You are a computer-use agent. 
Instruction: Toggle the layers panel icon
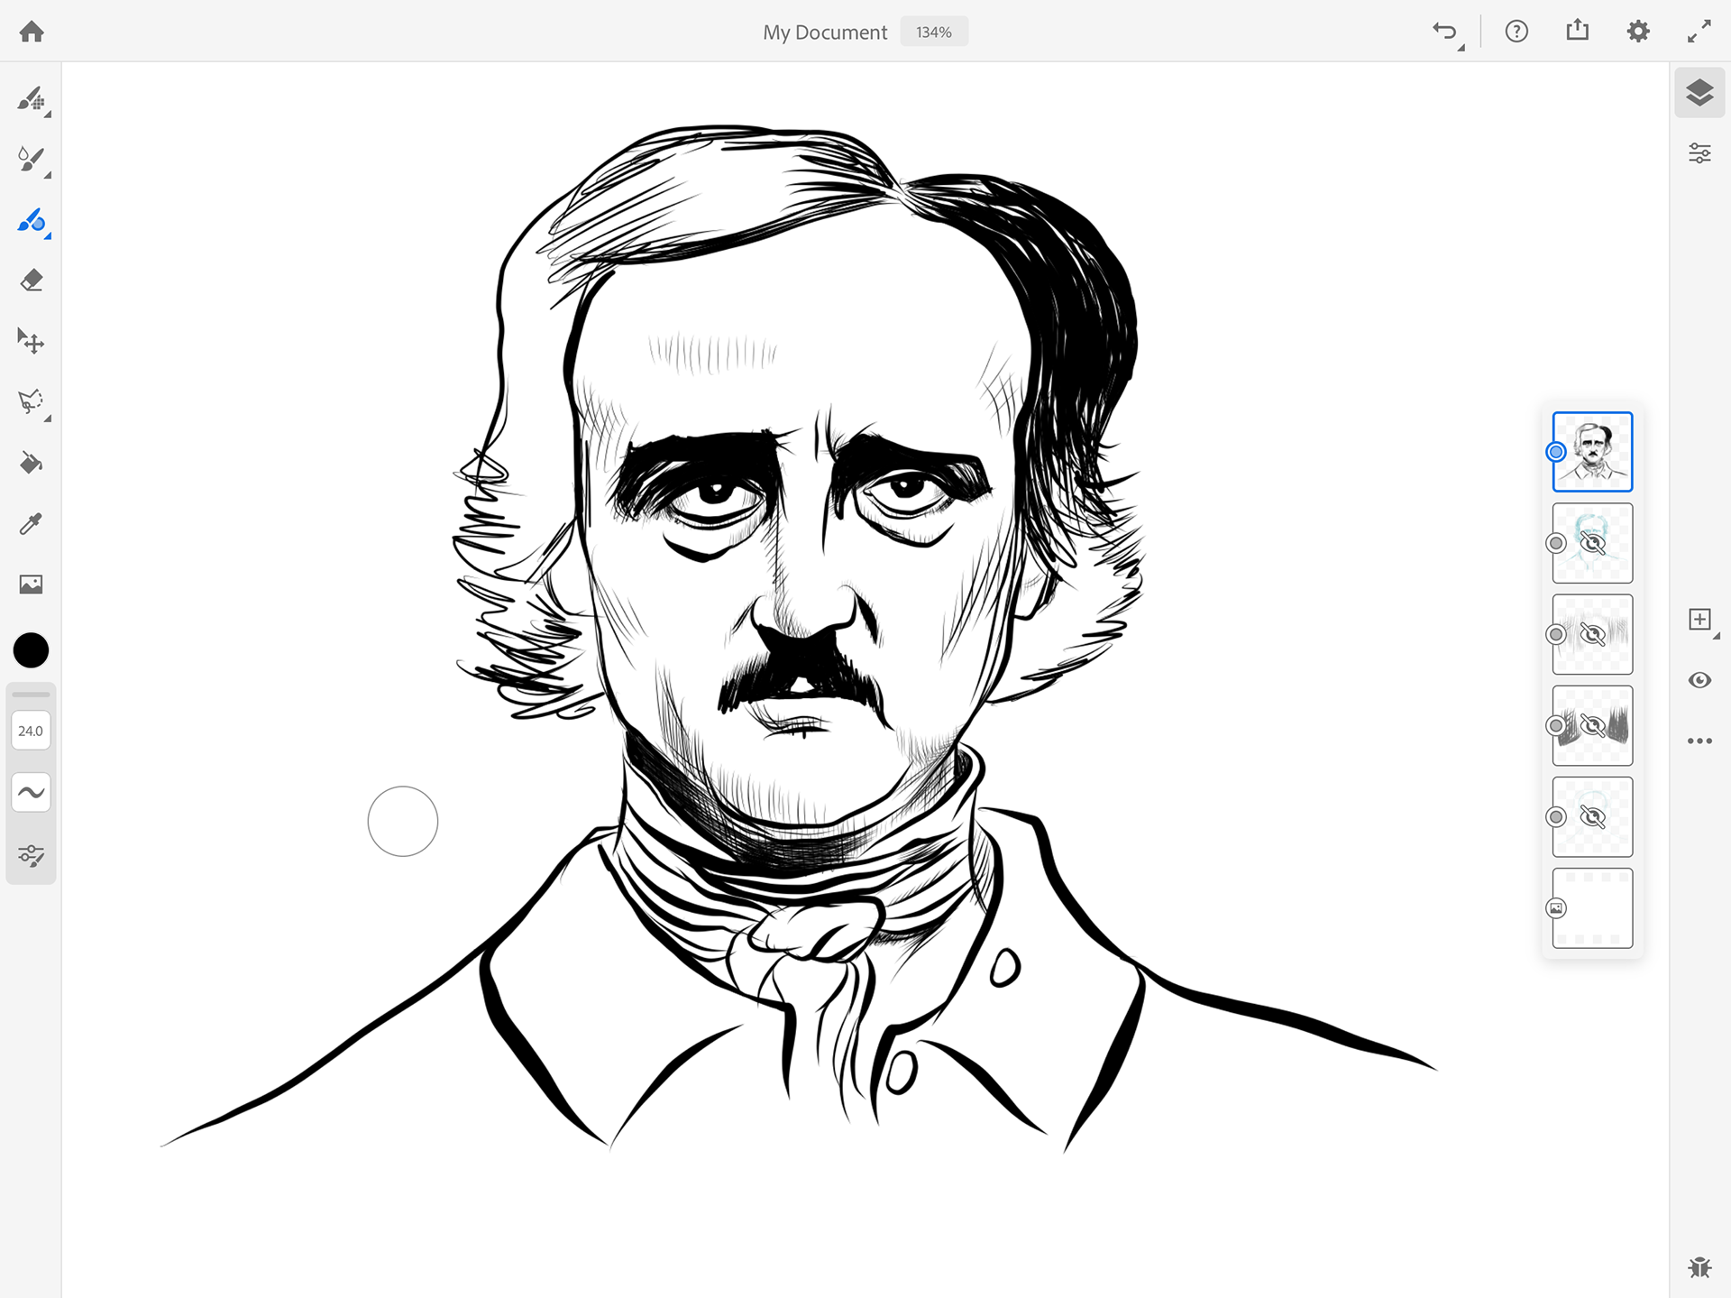[x=1699, y=93]
